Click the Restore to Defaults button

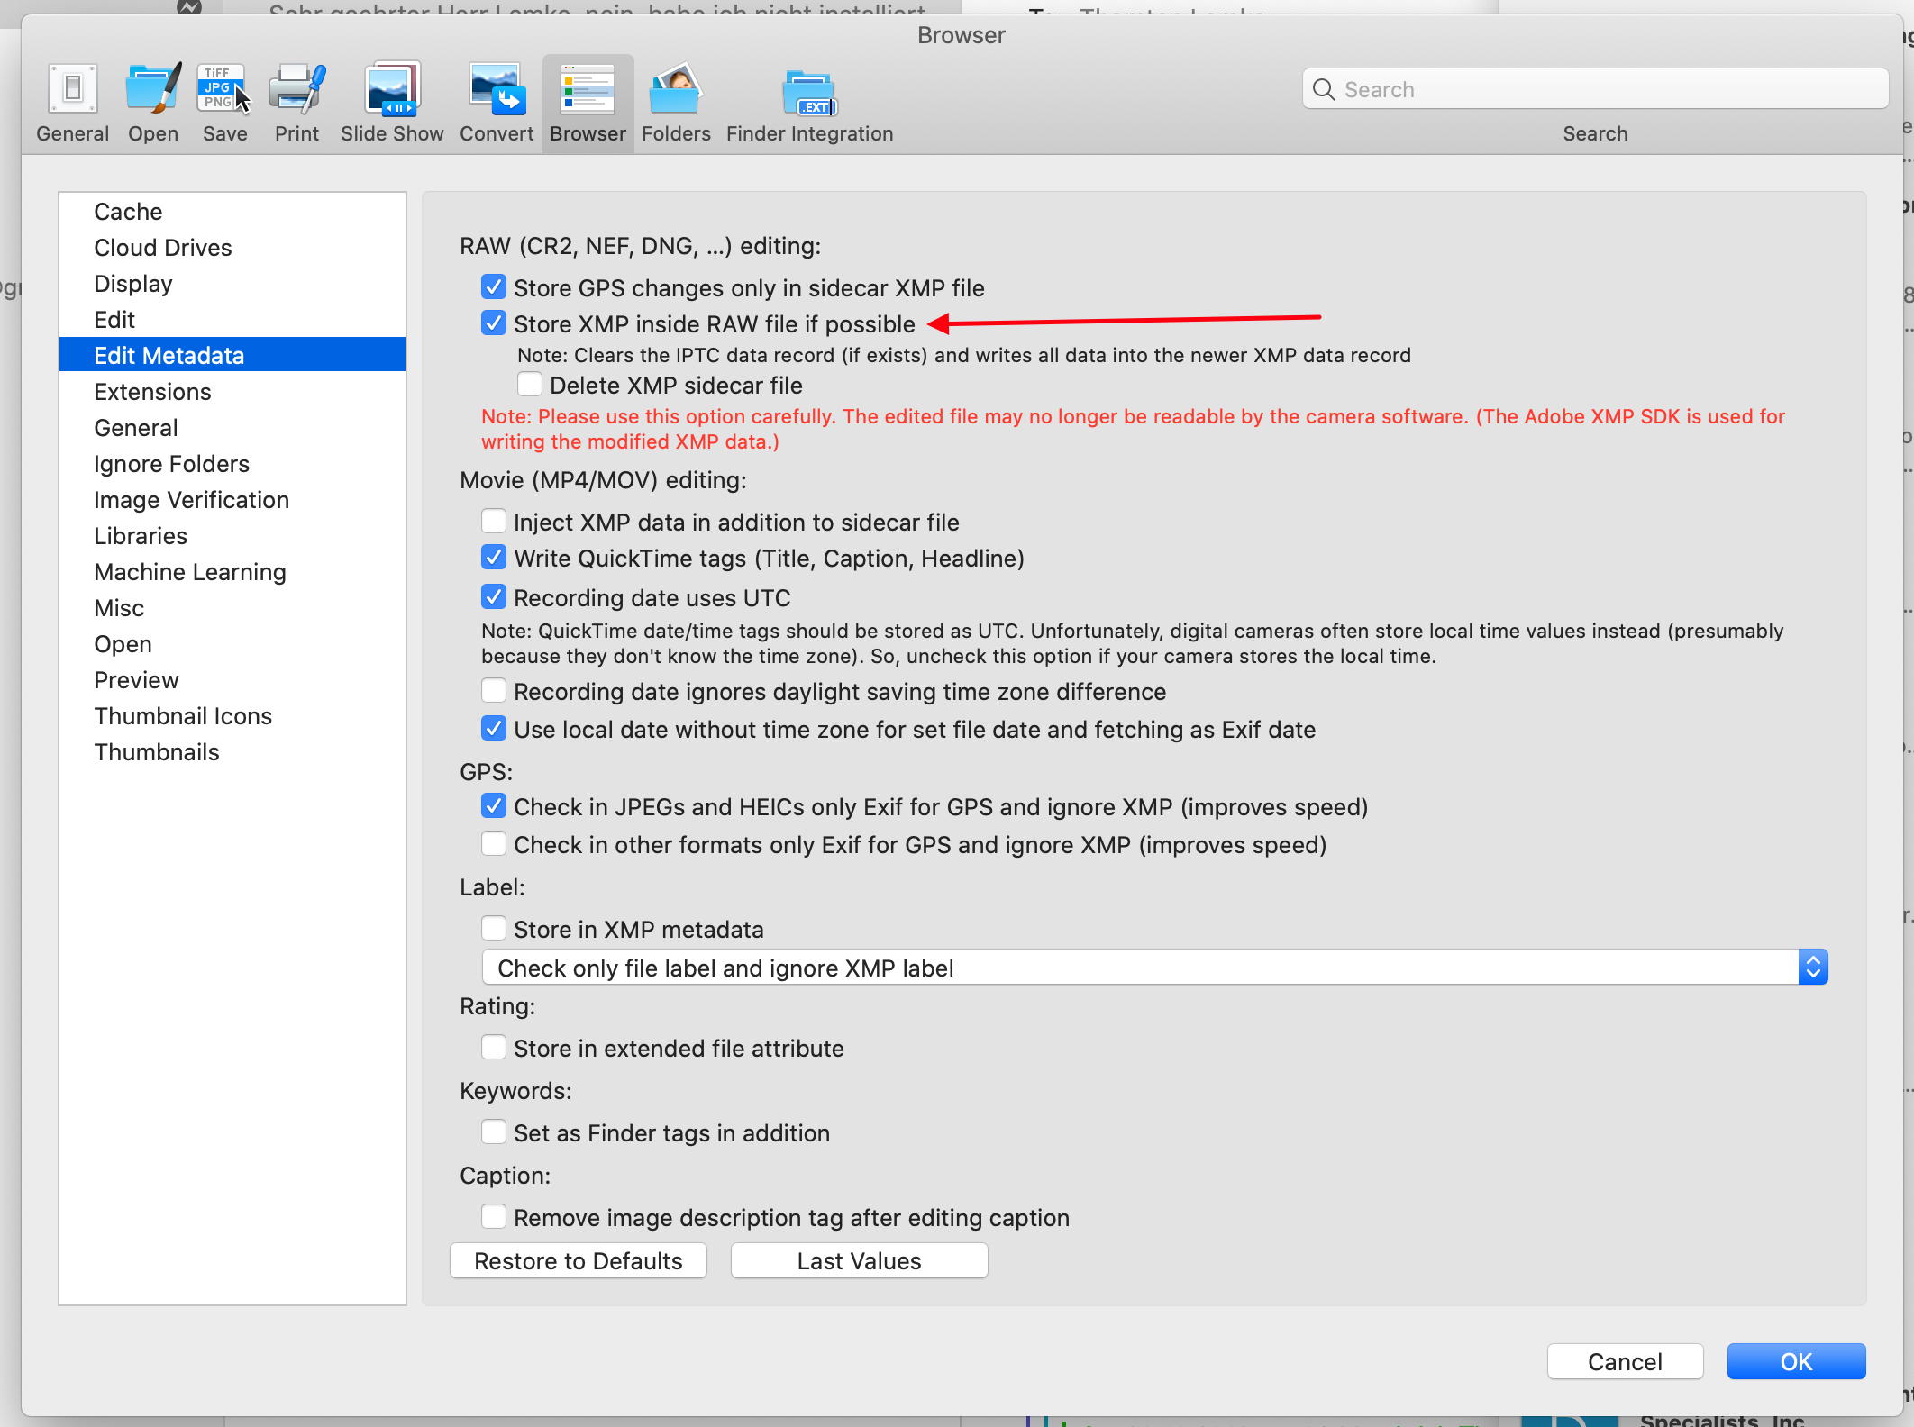point(577,1260)
